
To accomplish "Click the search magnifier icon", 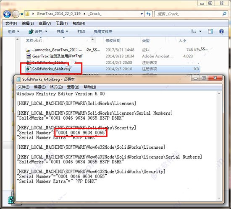I will point(224,14).
